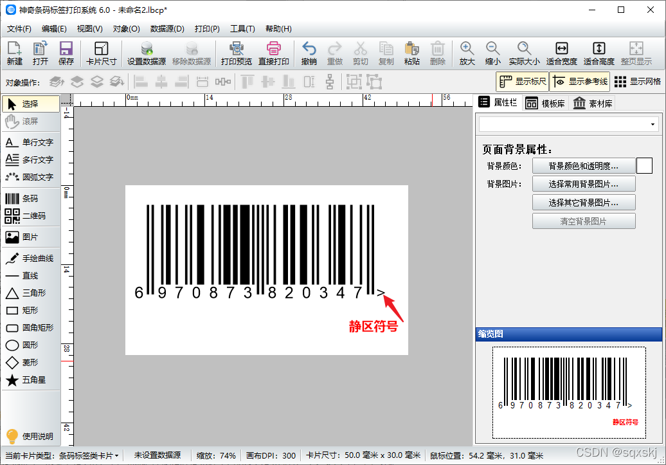Click 背景颜色和透明度... button
The width and height of the screenshot is (666, 465).
[584, 166]
